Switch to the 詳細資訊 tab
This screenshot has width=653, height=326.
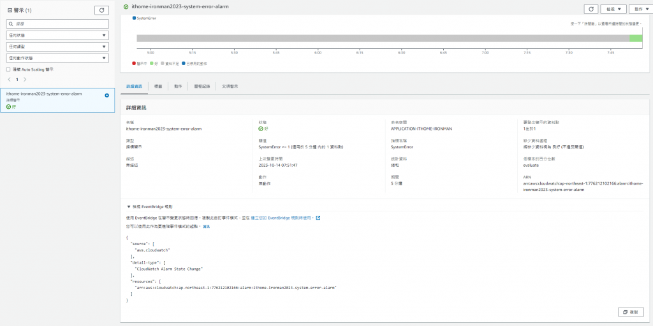point(134,86)
